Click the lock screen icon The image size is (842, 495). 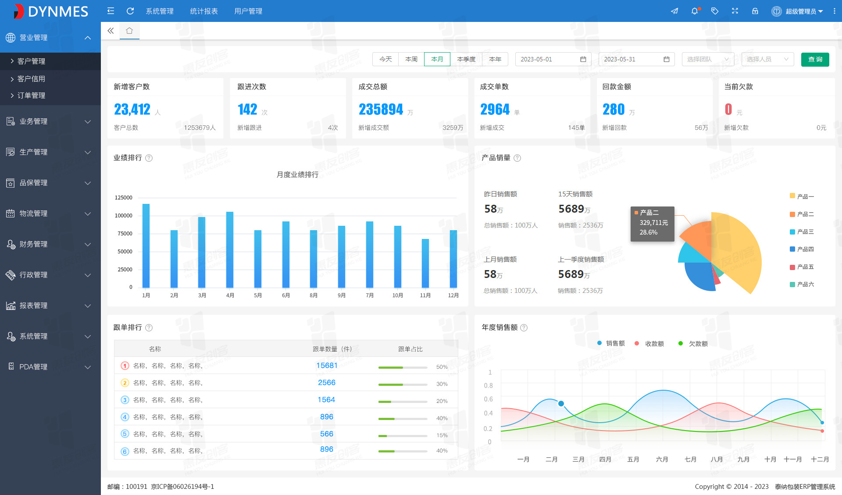[x=755, y=11]
